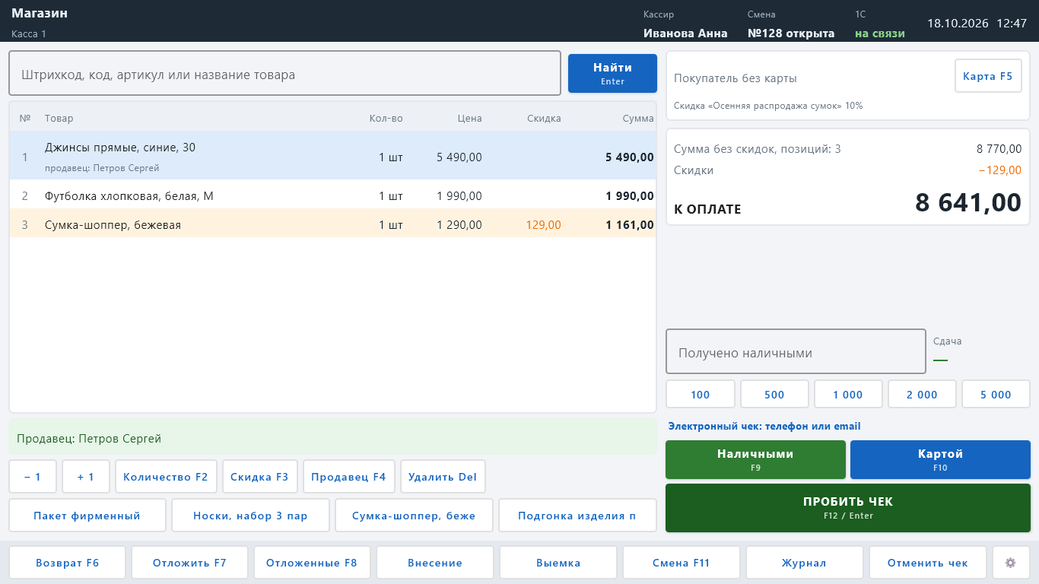Open Отложенные F8 postponed receipts
Image resolution: width=1039 pixels, height=584 pixels.
click(x=312, y=563)
